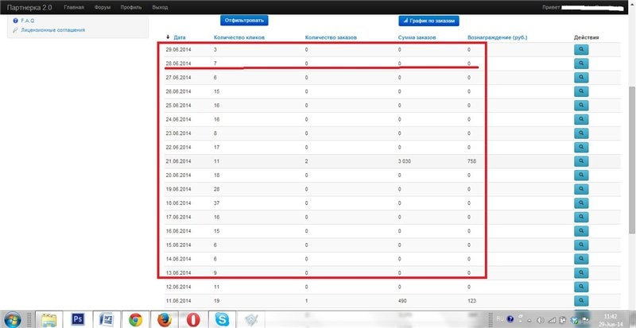Click the 24.06.2014 row magnifier icon
This screenshot has height=328, width=636.
(x=581, y=120)
